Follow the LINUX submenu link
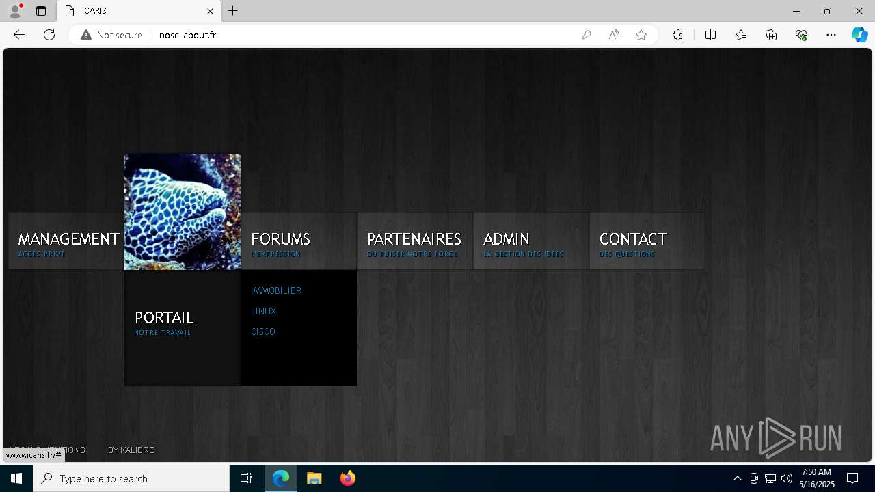Viewport: 875px width, 492px height. coord(263,311)
